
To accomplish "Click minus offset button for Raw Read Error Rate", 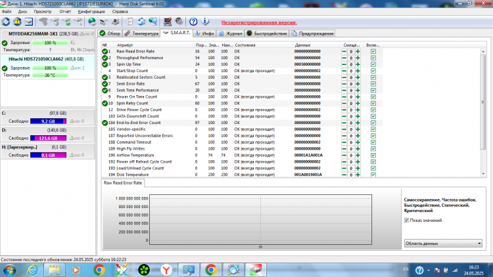I will tap(344, 51).
